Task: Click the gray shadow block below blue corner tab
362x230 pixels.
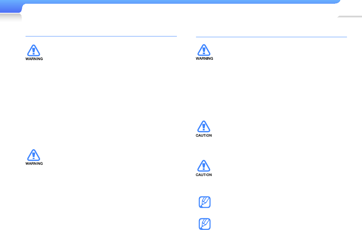Action: tap(11, 17)
